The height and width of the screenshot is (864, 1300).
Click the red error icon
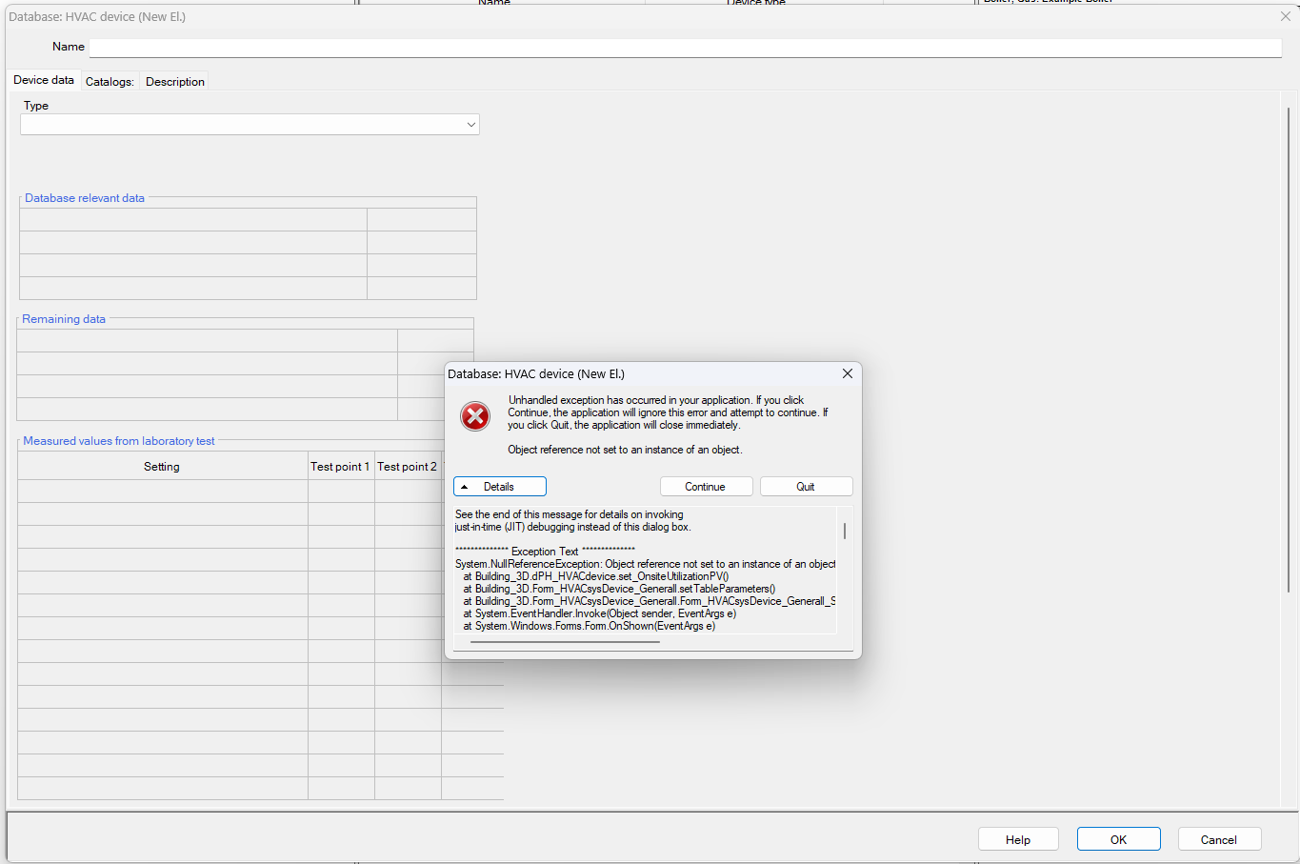point(474,416)
